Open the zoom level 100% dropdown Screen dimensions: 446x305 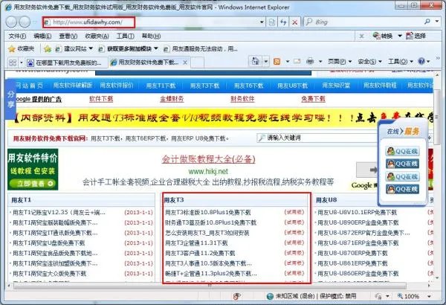coord(429,297)
